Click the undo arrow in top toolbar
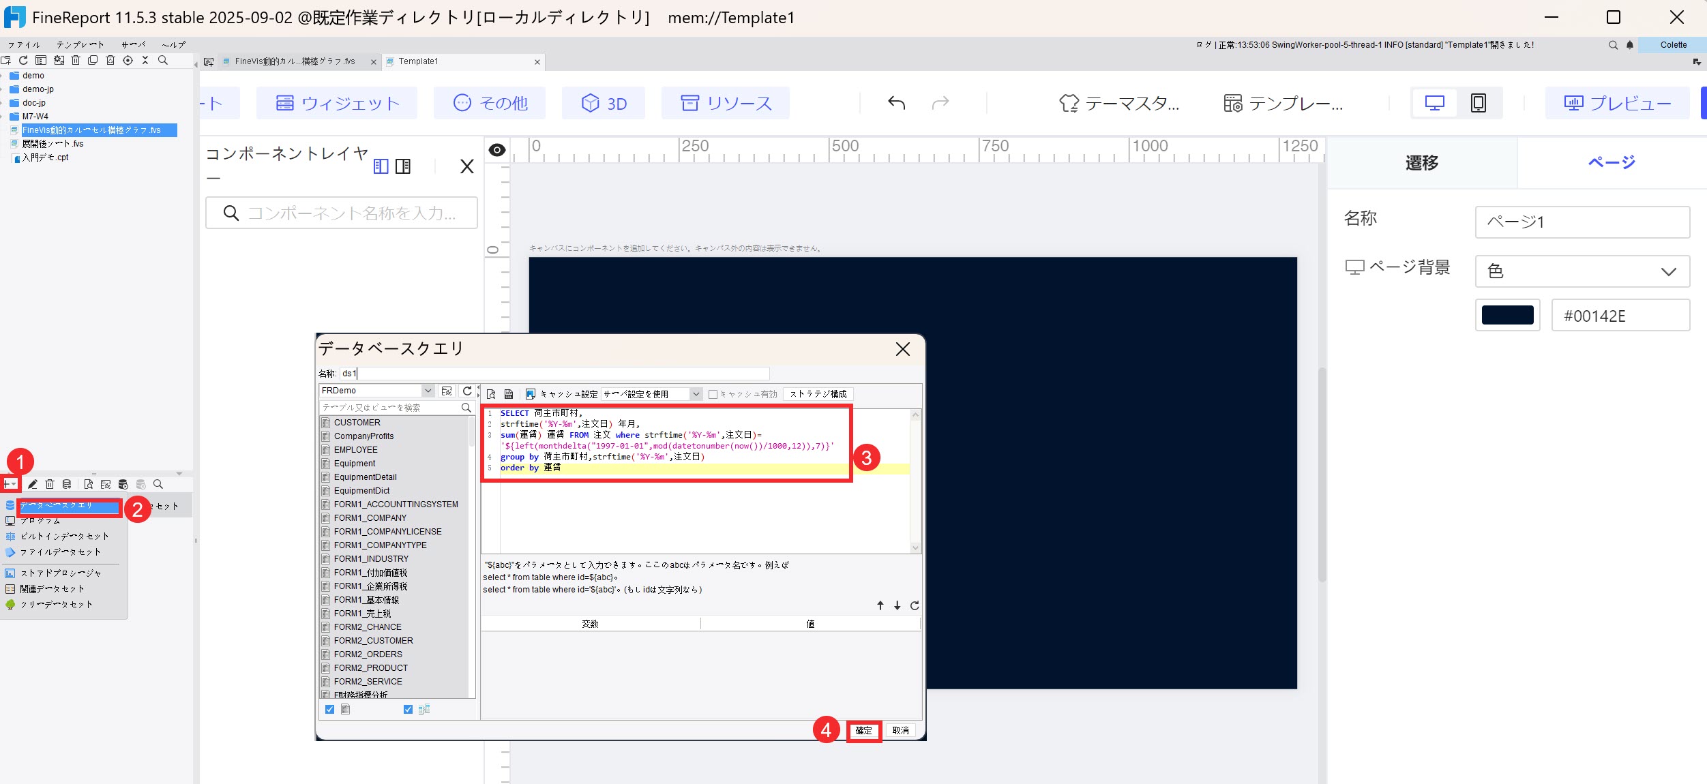The image size is (1707, 784). tap(896, 103)
